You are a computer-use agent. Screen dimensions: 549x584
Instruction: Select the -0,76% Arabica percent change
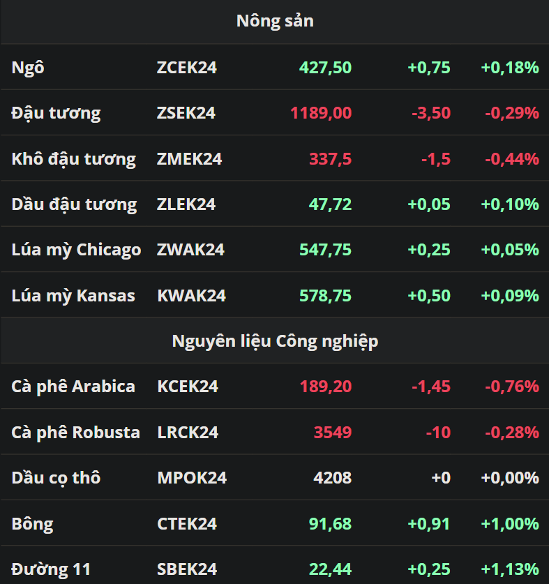coord(512,387)
